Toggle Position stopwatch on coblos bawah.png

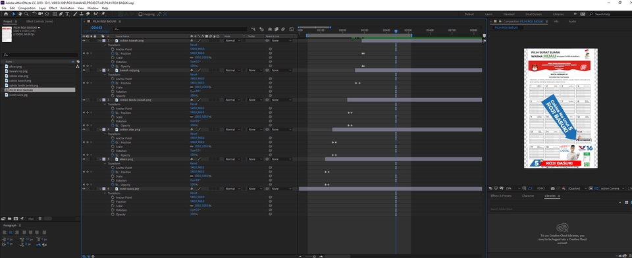113,53
